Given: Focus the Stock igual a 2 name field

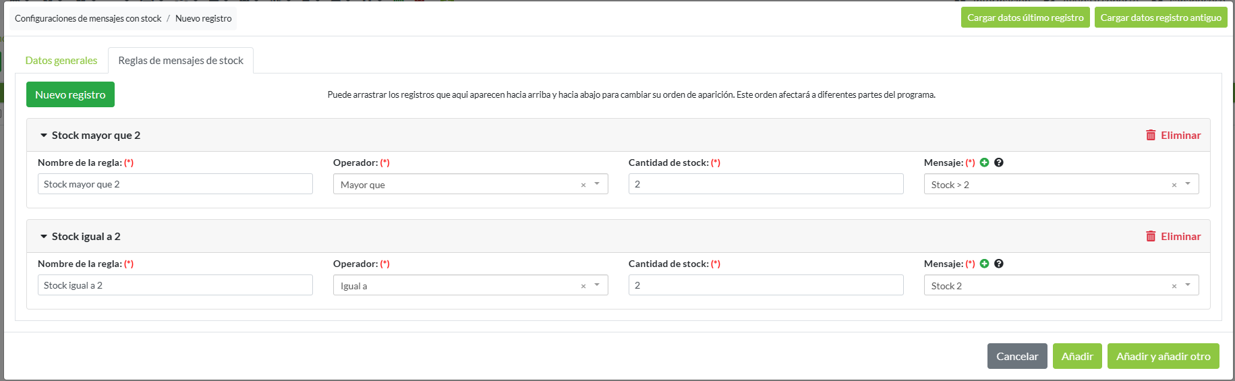Looking at the screenshot, I should point(175,285).
